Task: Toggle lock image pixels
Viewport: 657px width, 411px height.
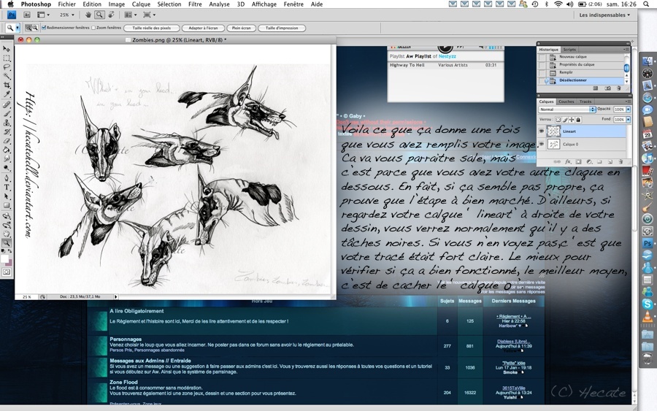Action: coord(565,120)
